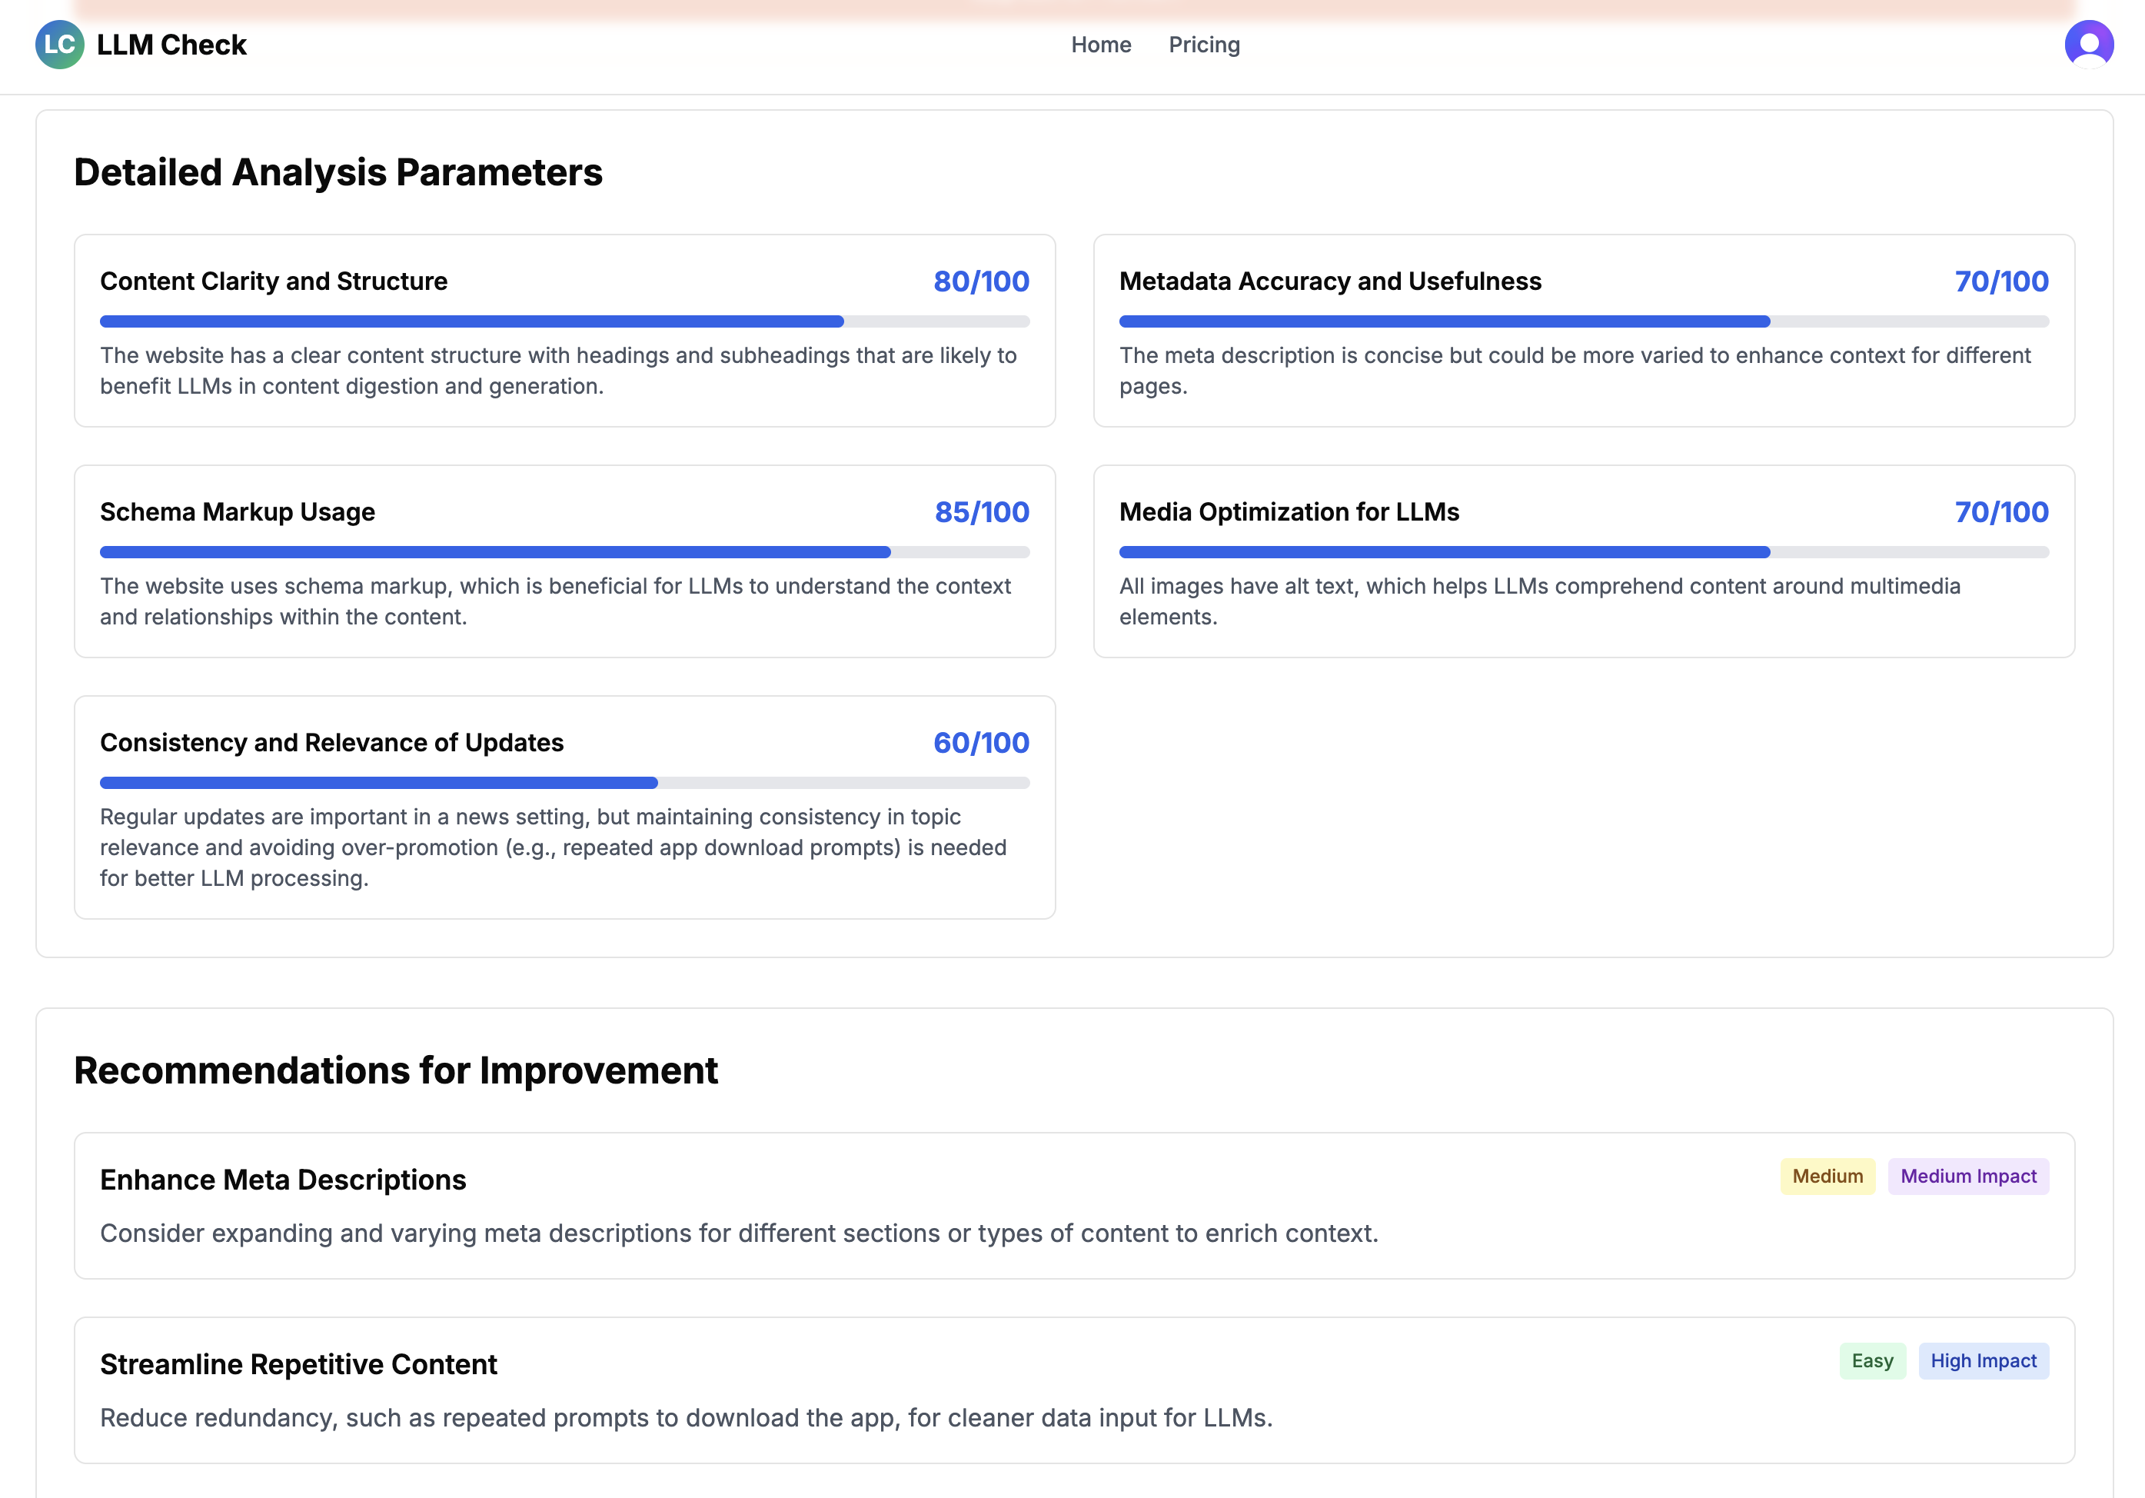
Task: Navigate to Home
Action: tap(1100, 44)
